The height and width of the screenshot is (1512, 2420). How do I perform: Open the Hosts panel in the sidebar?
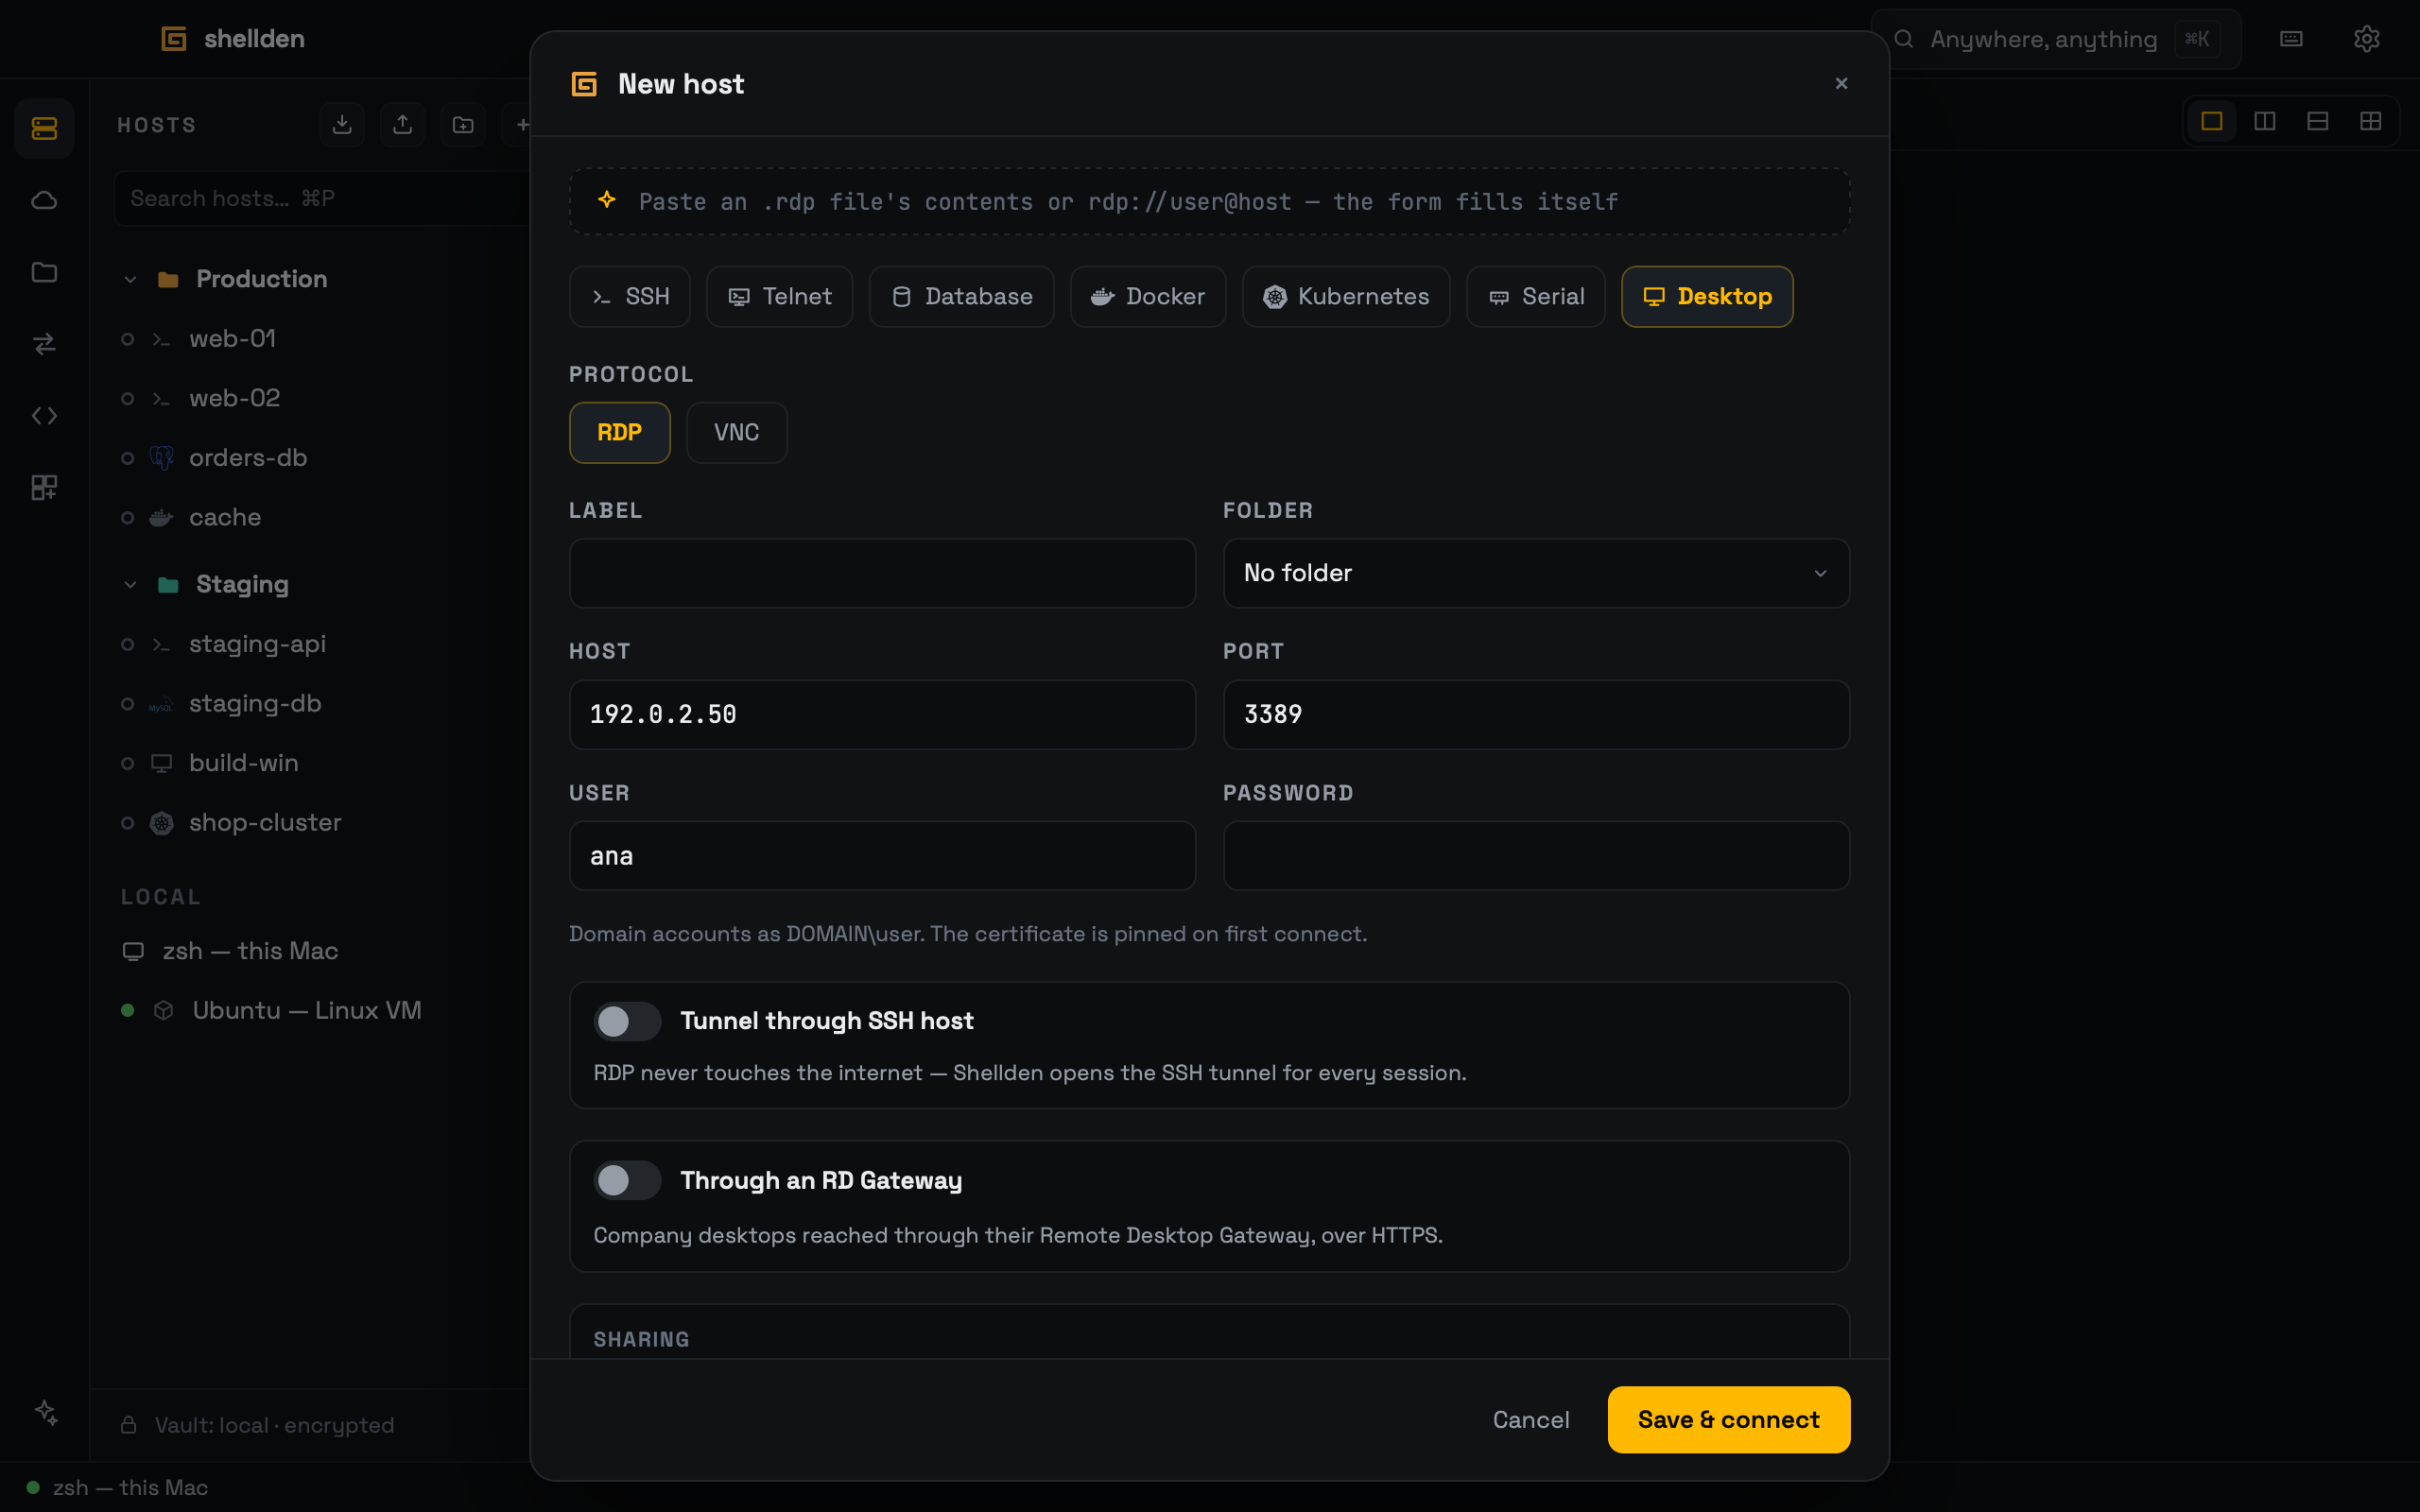pyautogui.click(x=44, y=128)
